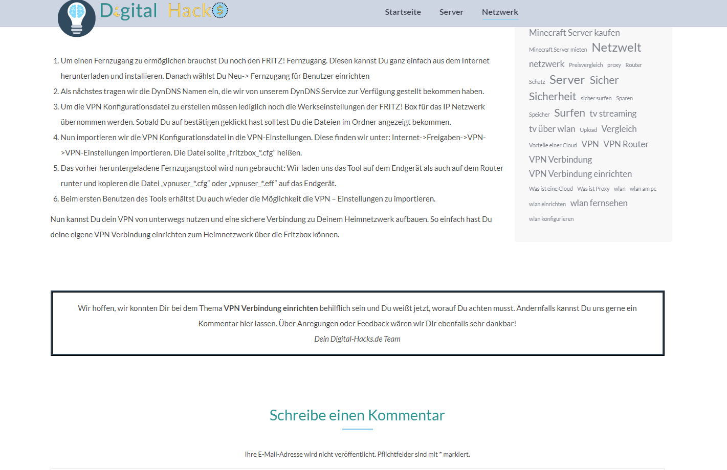Select the 'Vergleich' tag
Viewport: 727px width, 470px height.
pyautogui.click(x=619, y=129)
